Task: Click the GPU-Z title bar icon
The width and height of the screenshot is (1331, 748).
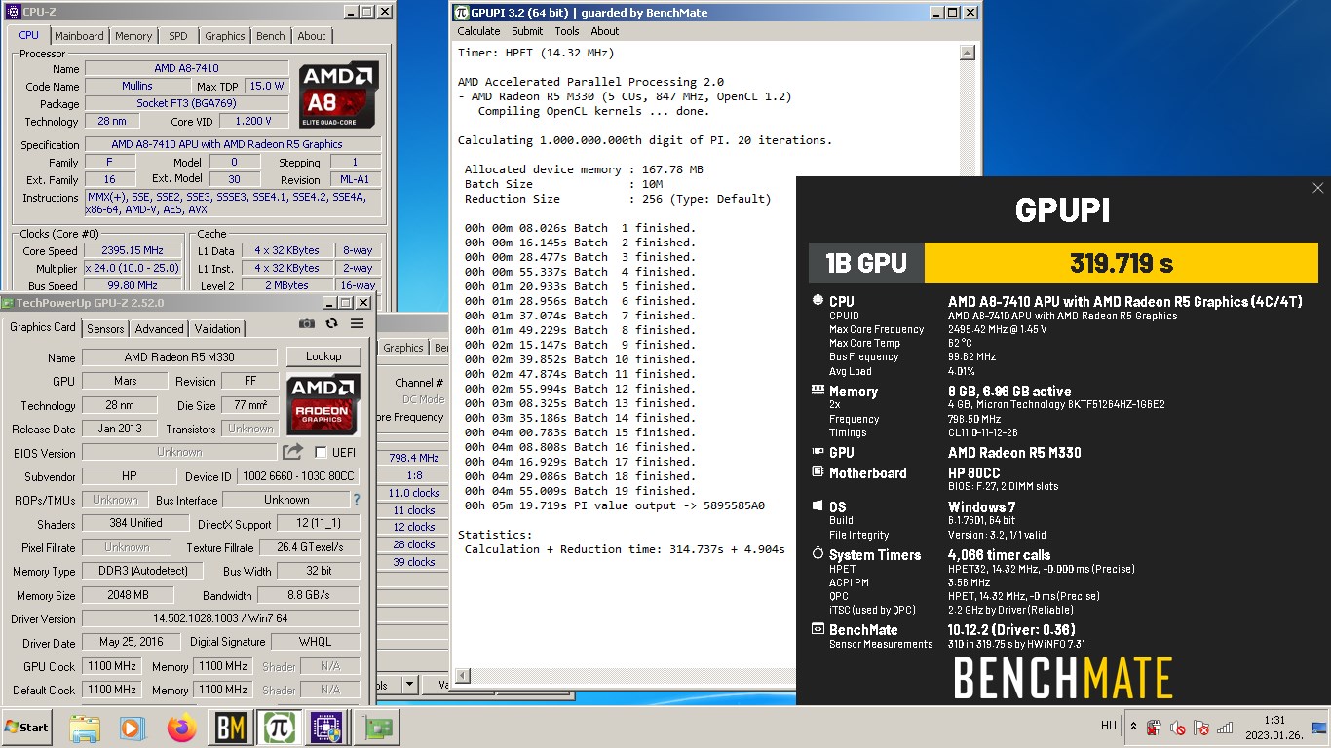Action: click(x=9, y=303)
